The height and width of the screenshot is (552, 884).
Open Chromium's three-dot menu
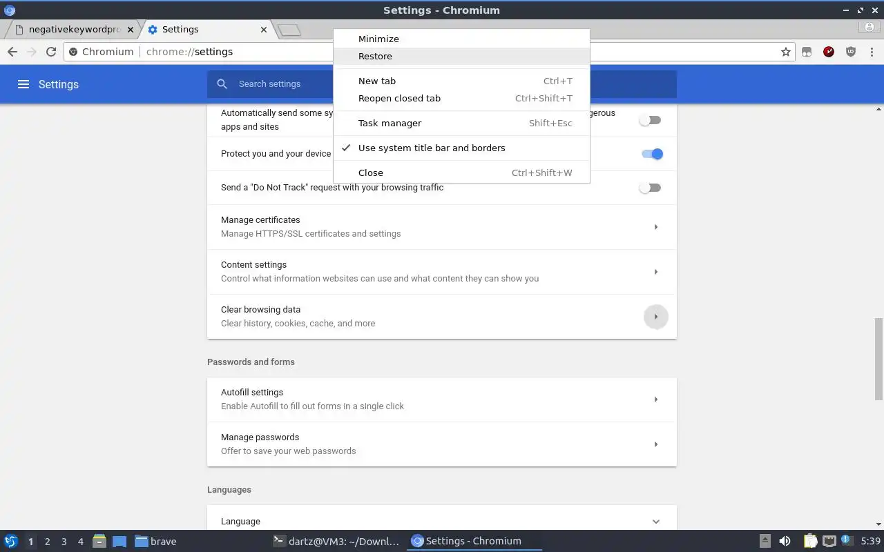(x=872, y=52)
